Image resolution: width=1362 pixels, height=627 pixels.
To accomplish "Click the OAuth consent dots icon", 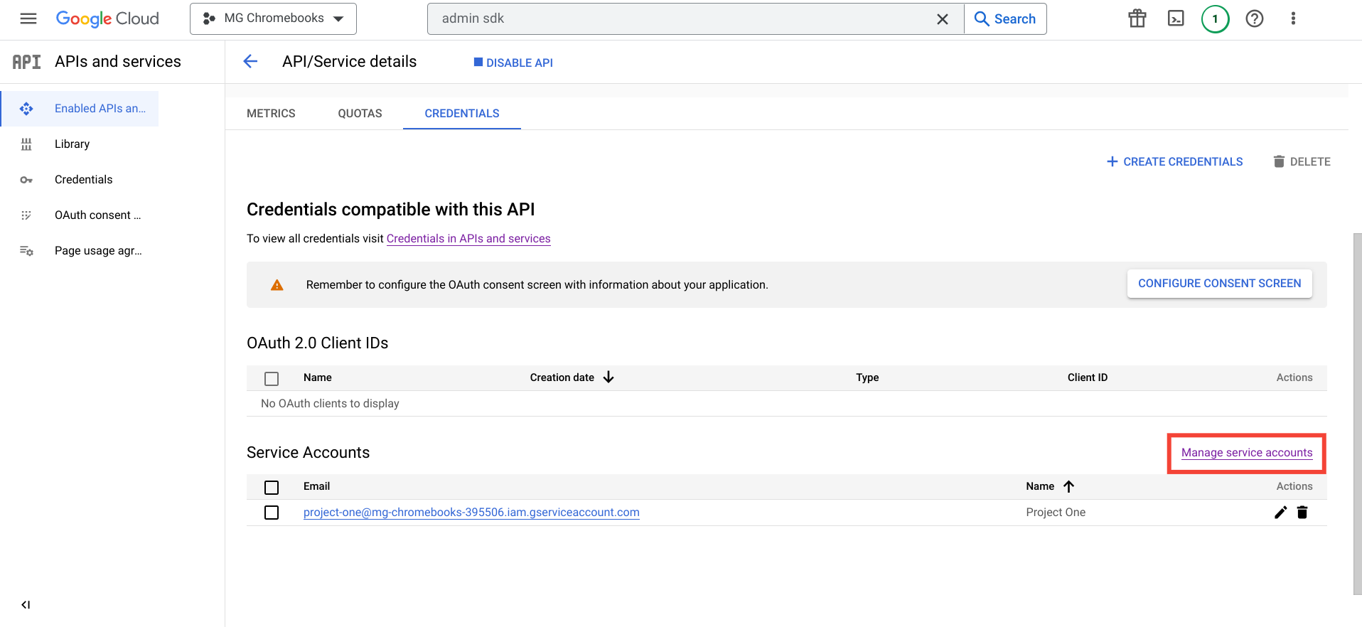I will (26, 215).
